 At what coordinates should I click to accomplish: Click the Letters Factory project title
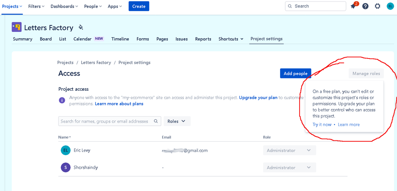[x=49, y=27]
